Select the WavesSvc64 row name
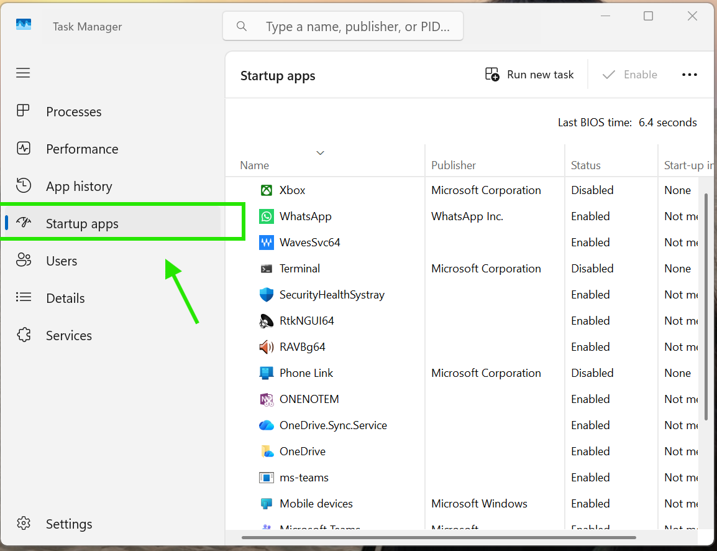The height and width of the screenshot is (551, 717). (310, 242)
